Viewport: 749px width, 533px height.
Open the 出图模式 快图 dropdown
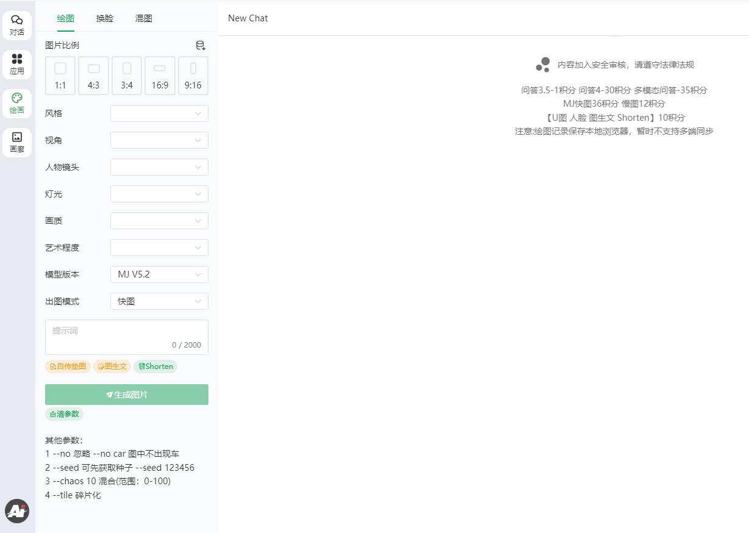159,301
